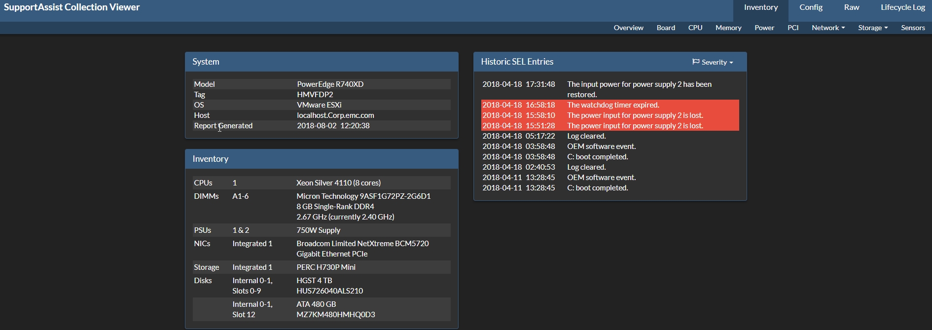Go to the Board section

[666, 28]
